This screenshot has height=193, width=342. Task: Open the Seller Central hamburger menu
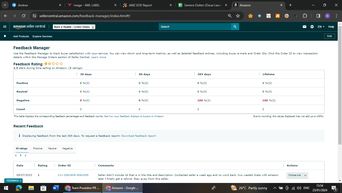5,27
